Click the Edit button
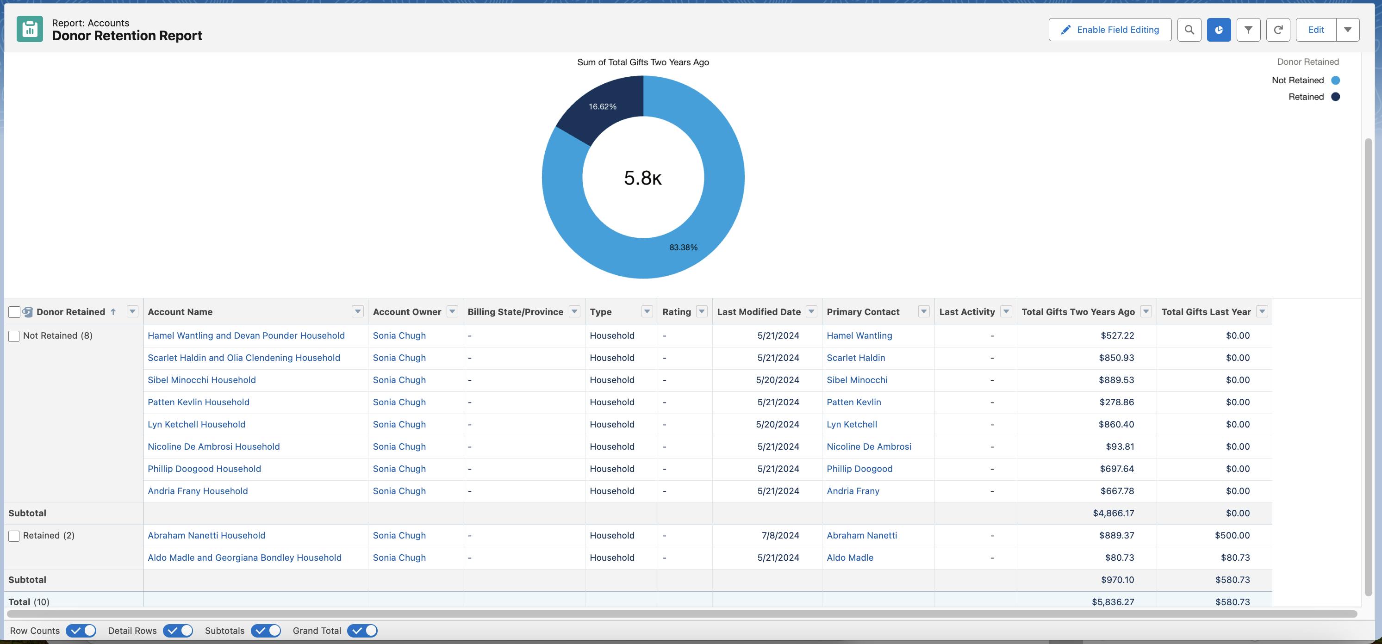The height and width of the screenshot is (644, 1382). pos(1316,29)
